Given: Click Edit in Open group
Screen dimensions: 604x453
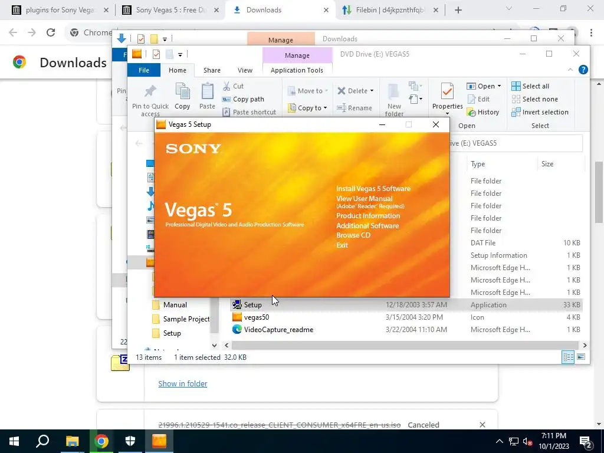Looking at the screenshot, I should [478, 99].
